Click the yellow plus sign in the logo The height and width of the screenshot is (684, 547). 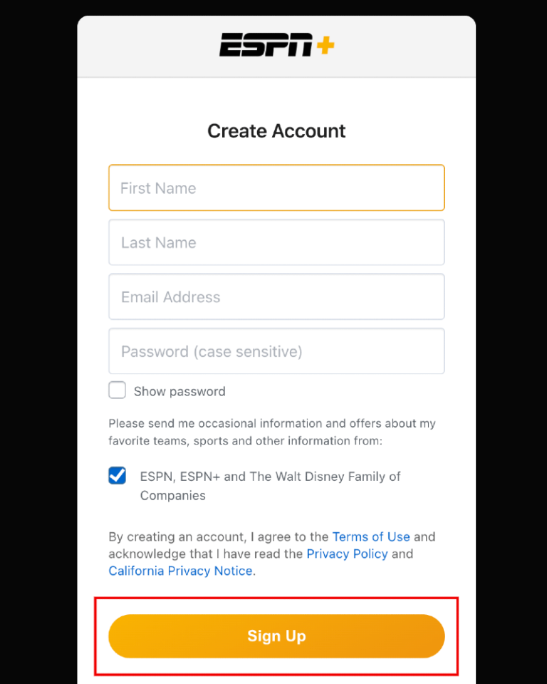(324, 46)
